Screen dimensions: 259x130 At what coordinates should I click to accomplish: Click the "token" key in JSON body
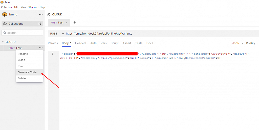pos(68,54)
